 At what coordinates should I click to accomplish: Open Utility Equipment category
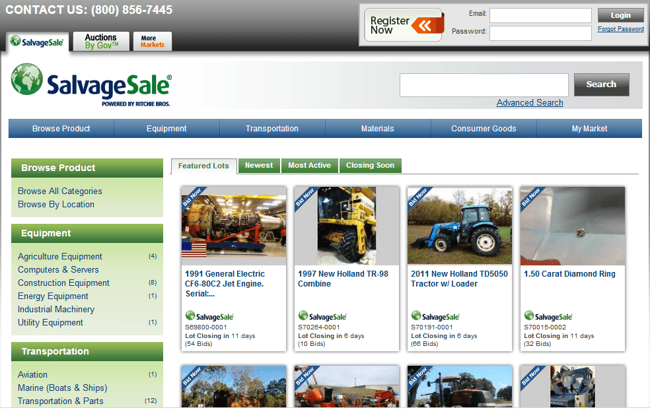point(51,322)
